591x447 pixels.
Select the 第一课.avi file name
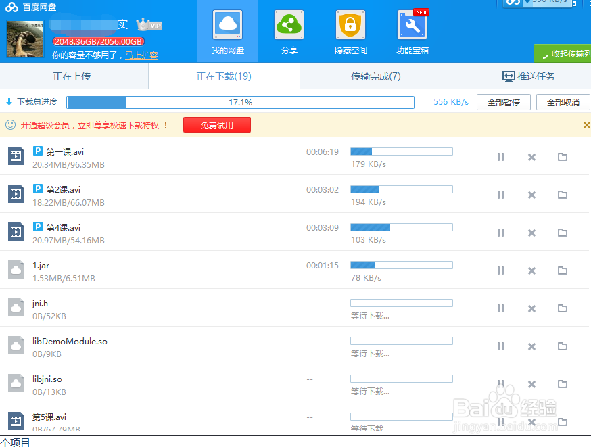pyautogui.click(x=65, y=152)
